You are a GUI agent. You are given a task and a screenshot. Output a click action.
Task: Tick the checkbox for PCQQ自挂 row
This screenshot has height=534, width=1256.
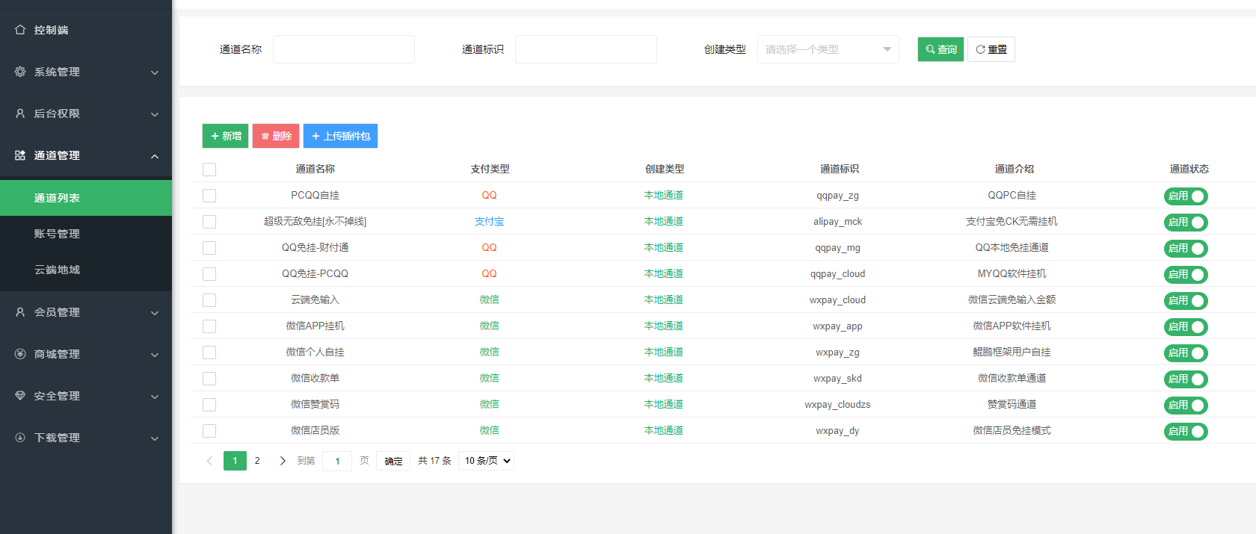tap(209, 196)
